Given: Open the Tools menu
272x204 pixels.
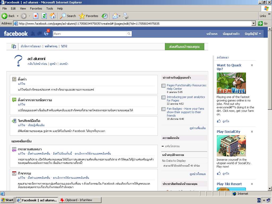Looking at the screenshot, I should [50, 8].
